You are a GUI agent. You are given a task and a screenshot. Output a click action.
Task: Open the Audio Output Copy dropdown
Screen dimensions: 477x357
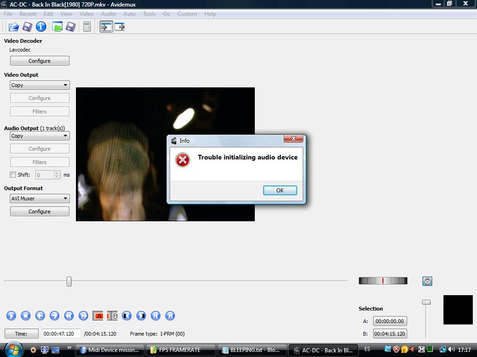click(x=40, y=136)
